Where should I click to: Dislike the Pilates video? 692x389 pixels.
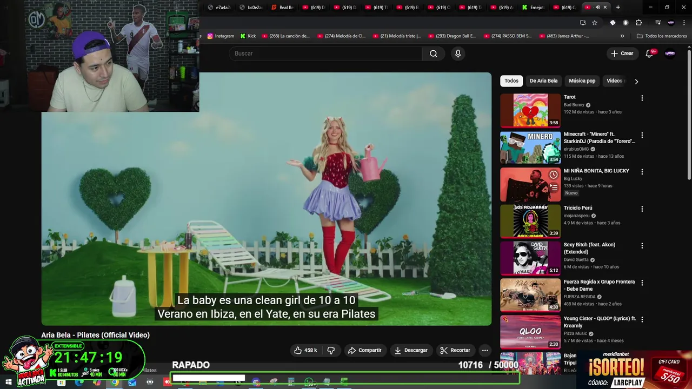[x=331, y=350]
